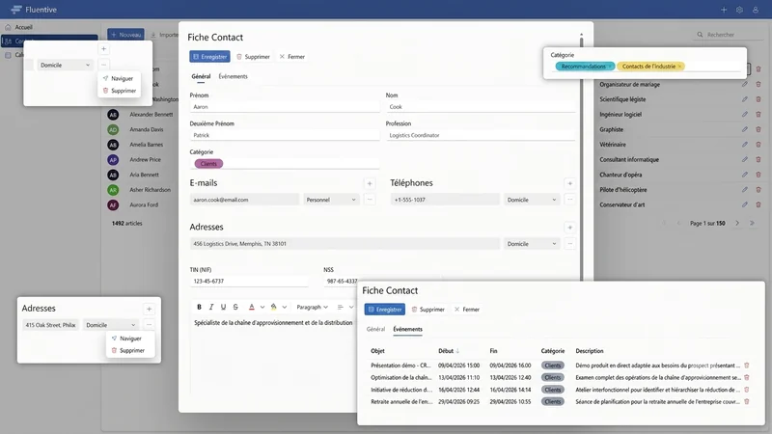Image resolution: width=772 pixels, height=434 pixels.
Task: Apply strikethrough formatting in the editor
Action: 235,307
